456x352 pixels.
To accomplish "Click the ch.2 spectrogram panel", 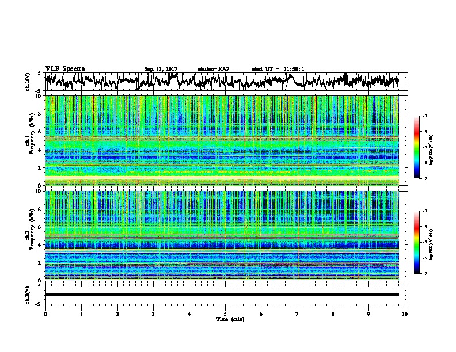I will (x=222, y=236).
